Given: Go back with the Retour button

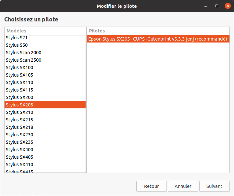Looking at the screenshot, I should (x=151, y=186).
